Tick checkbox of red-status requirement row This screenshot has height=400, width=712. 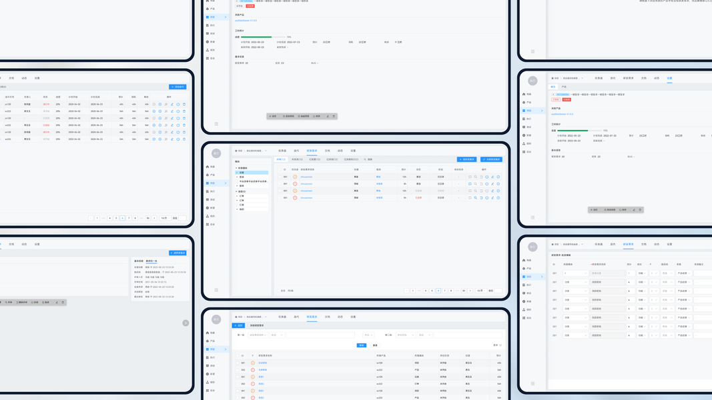(280, 198)
